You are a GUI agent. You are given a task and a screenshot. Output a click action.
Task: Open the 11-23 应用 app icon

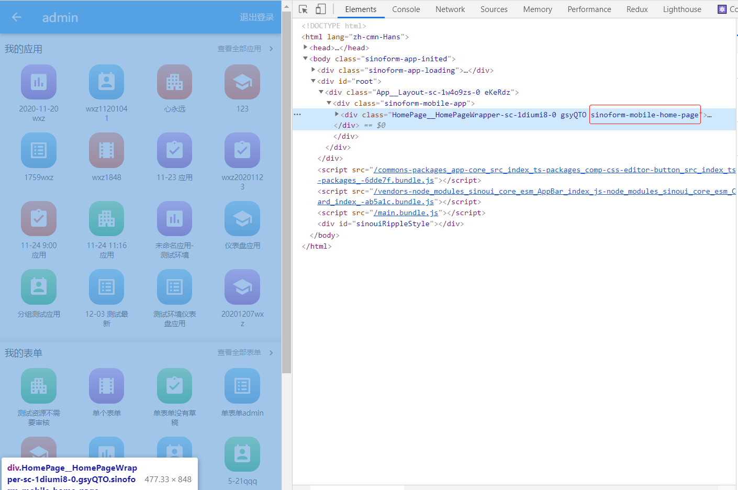[x=174, y=150]
